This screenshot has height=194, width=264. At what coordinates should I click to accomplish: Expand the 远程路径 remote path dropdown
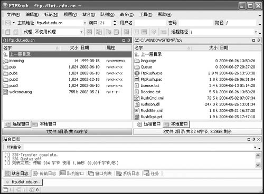(x=256, y=32)
